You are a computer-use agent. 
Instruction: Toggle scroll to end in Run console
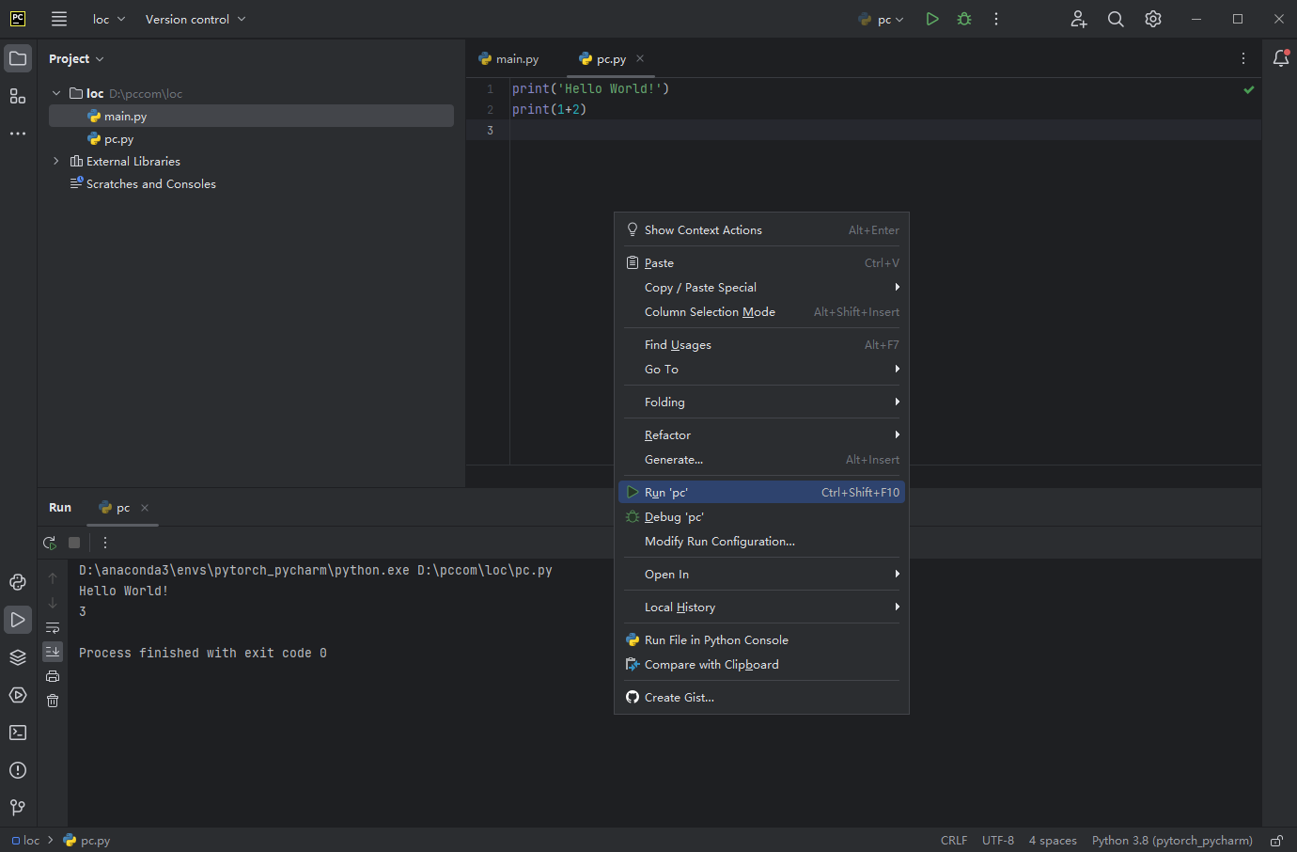point(53,652)
